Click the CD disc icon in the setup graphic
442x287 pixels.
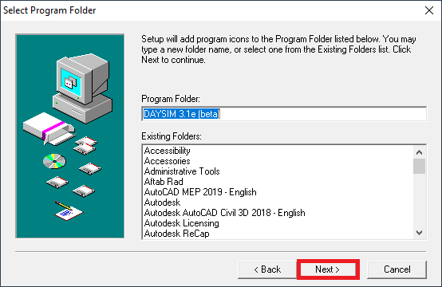(x=54, y=161)
